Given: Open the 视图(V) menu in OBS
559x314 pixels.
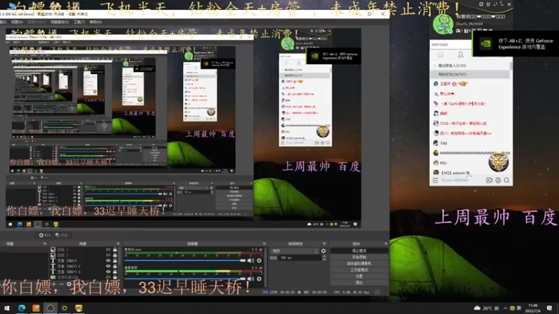Looking at the screenshot, I should click(17, 22).
